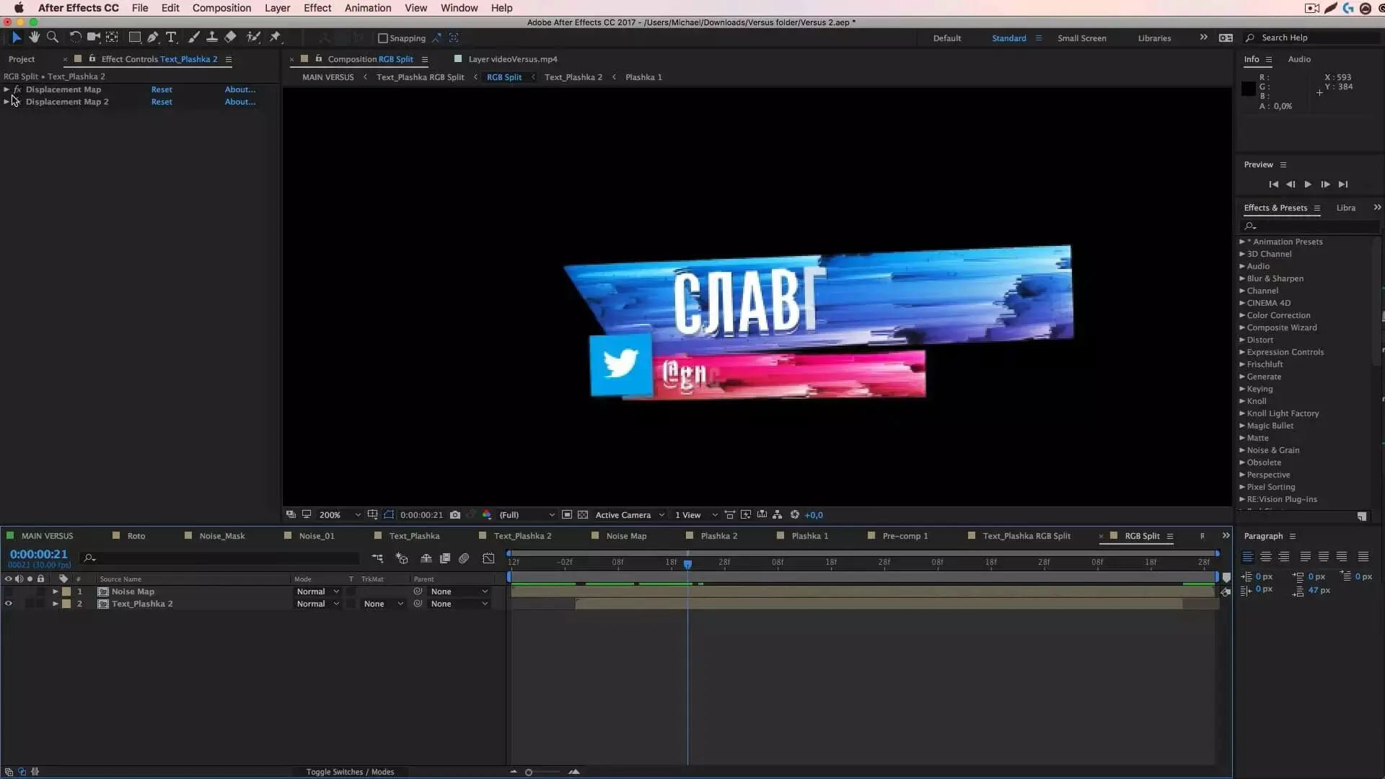The width and height of the screenshot is (1385, 779).
Task: Toggle visibility eye for Text_Plashka 2 layer
Action: click(x=8, y=604)
